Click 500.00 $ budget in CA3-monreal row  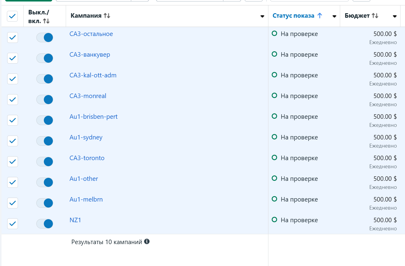[385, 96]
